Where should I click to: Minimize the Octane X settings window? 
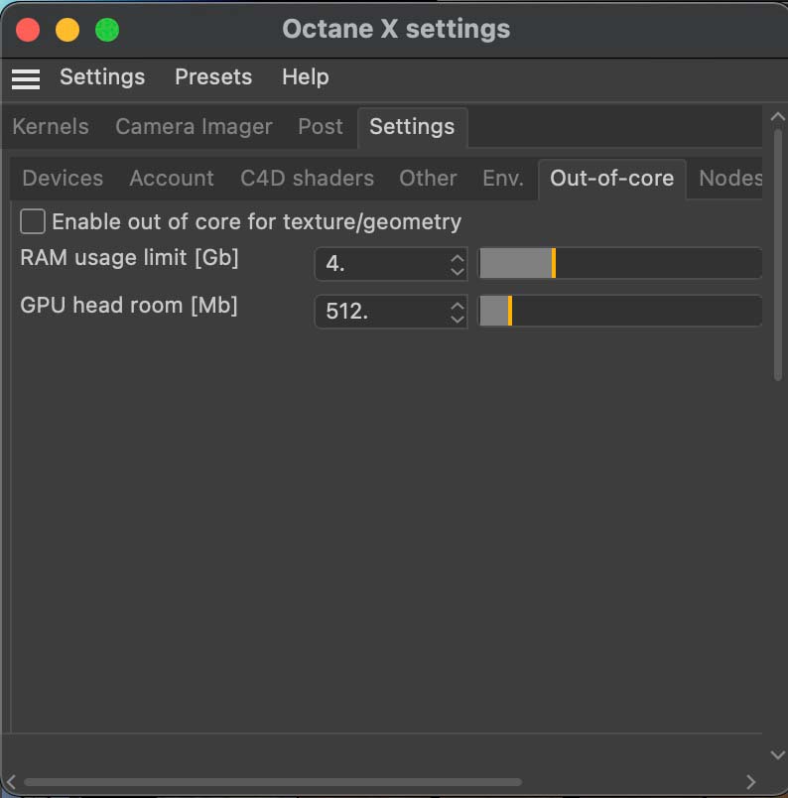[67, 30]
